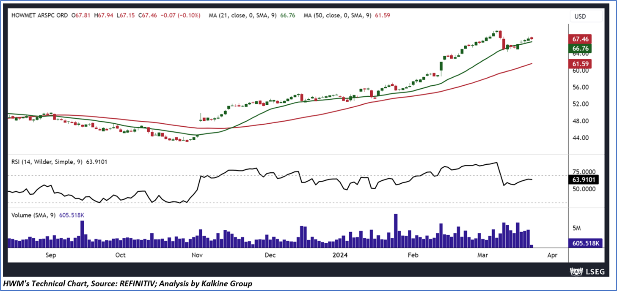Click the Apr label on time axis
This screenshot has width=617, height=291.
(x=552, y=255)
